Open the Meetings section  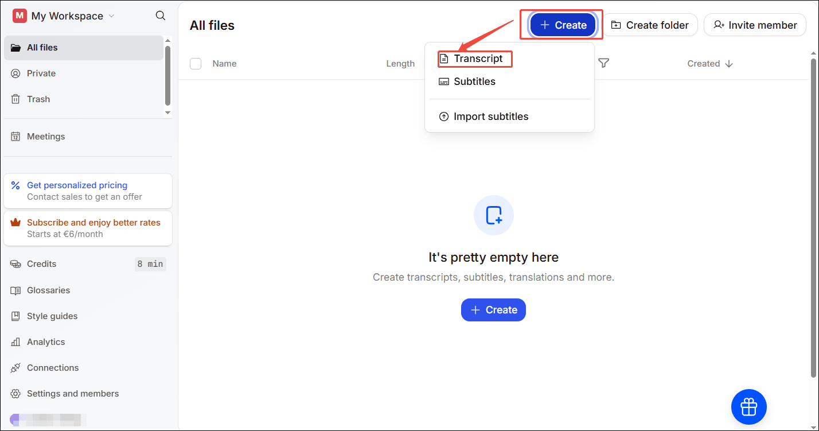click(x=45, y=136)
